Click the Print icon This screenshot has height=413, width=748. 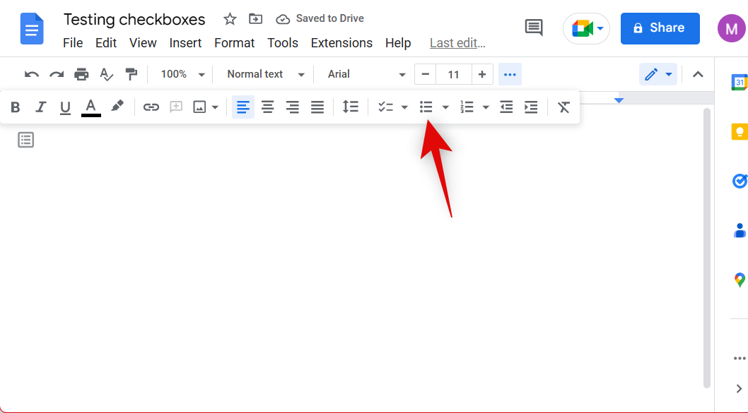pos(81,74)
